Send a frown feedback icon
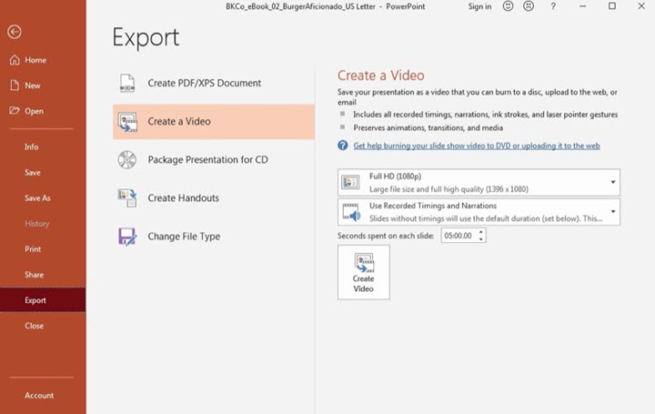Viewport: 655px width, 414px height. 529,6
